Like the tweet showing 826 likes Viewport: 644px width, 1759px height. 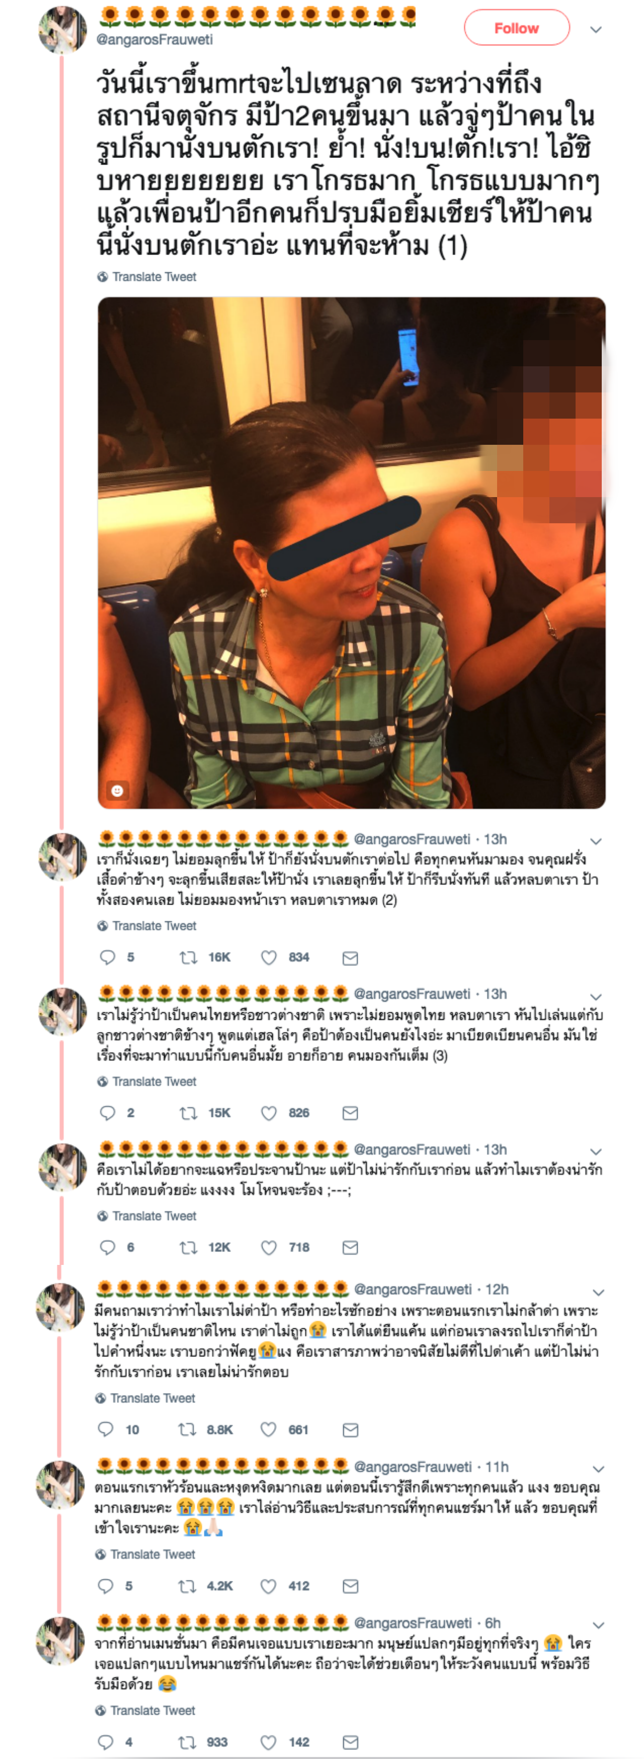pyautogui.click(x=268, y=1113)
